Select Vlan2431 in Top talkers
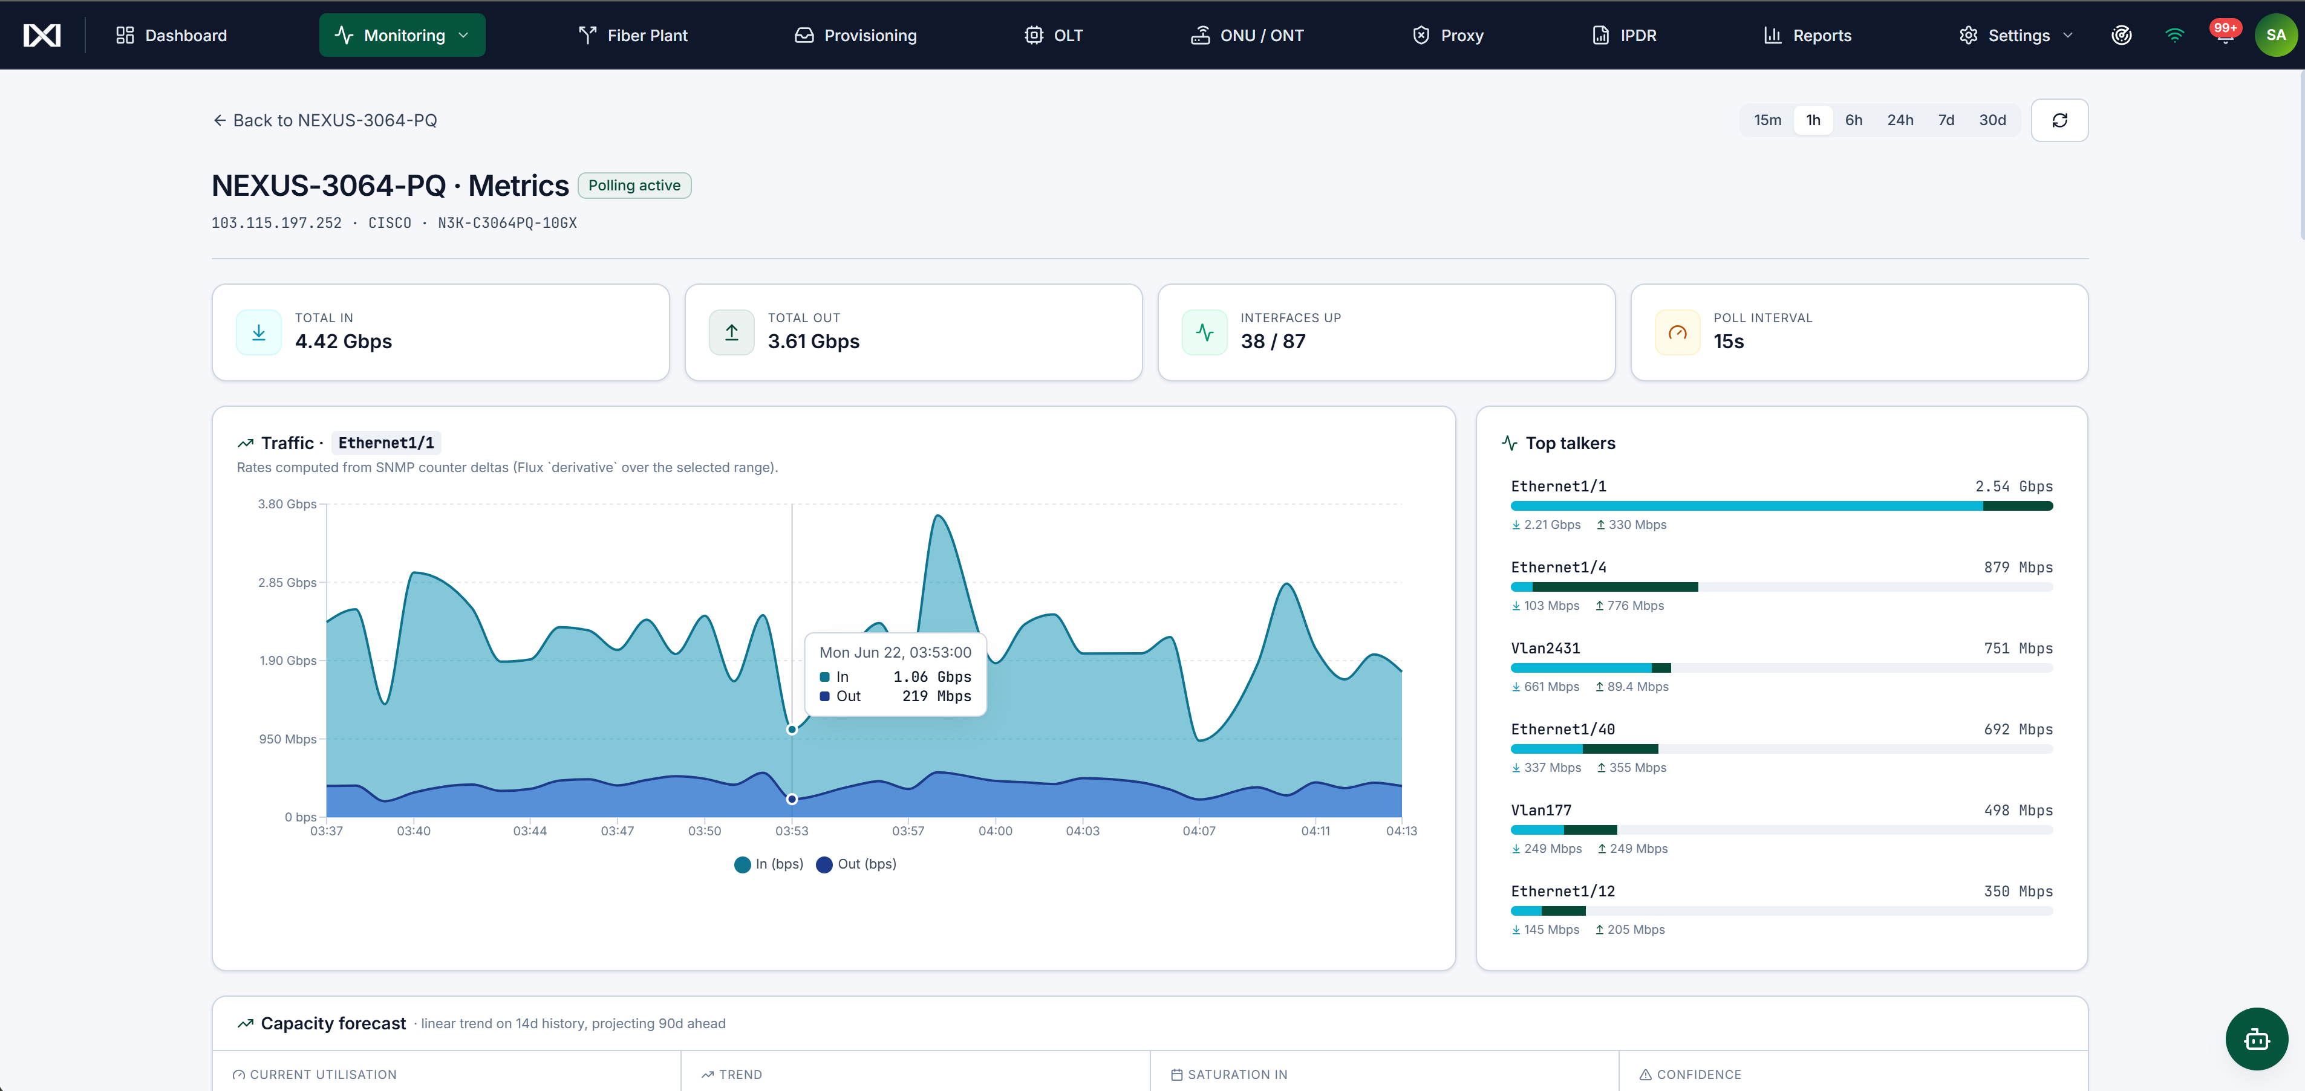The image size is (2305, 1091). pos(1545,649)
